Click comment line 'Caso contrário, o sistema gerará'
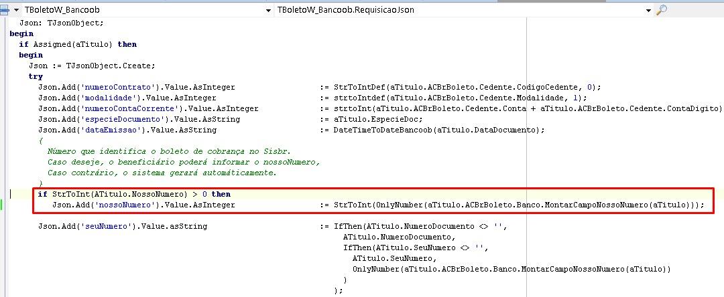Screen dimensions: 724x297 (x=162, y=173)
